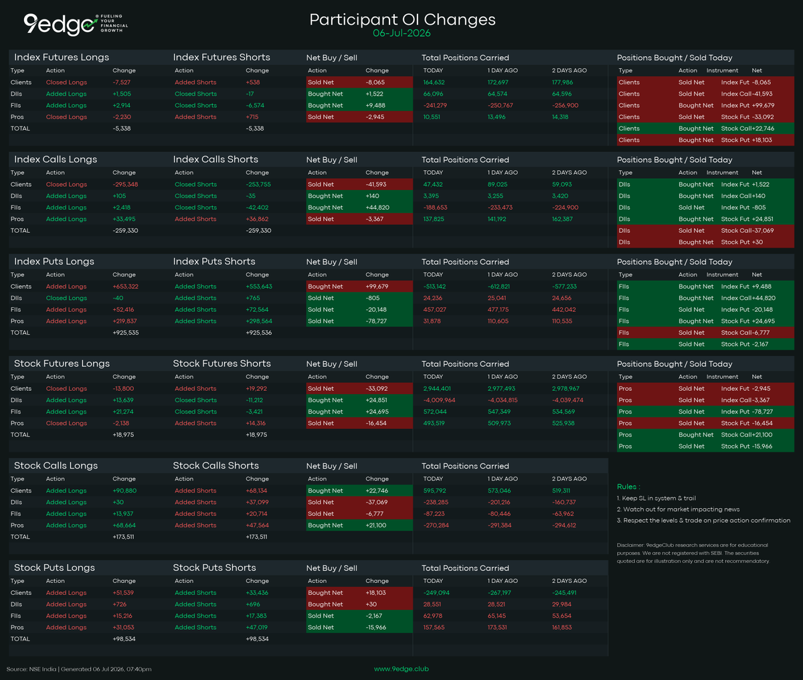Select the Stock Puts Longs heading

tap(54, 568)
